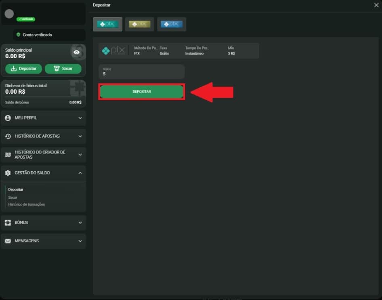Select the teal PIX payment option

(107, 24)
